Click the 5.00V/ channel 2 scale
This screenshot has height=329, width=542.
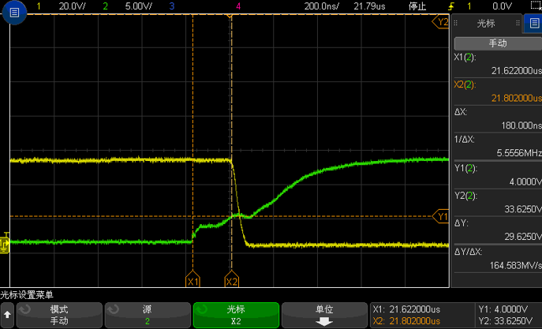point(138,6)
